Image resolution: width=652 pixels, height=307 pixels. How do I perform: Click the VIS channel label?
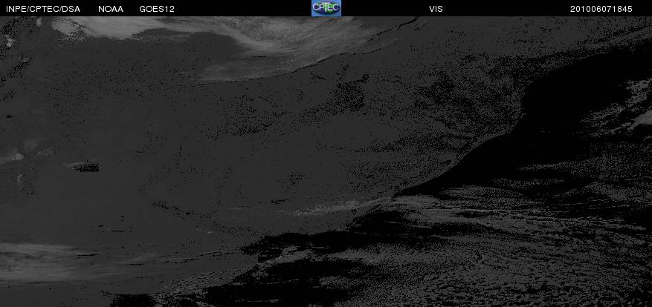click(436, 9)
